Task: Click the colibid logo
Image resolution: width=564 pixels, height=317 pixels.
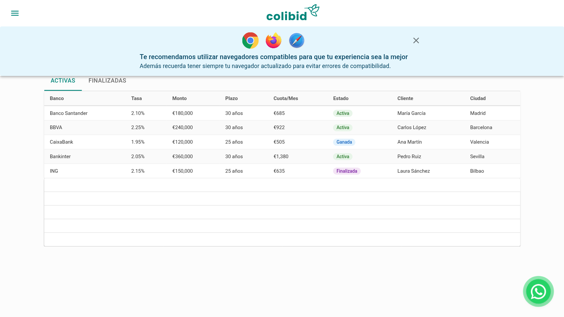Action: coord(293,13)
